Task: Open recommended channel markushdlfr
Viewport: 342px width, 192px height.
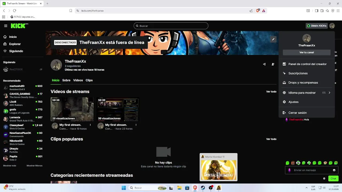Action: [23, 88]
